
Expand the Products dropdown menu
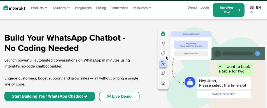[x=39, y=8]
